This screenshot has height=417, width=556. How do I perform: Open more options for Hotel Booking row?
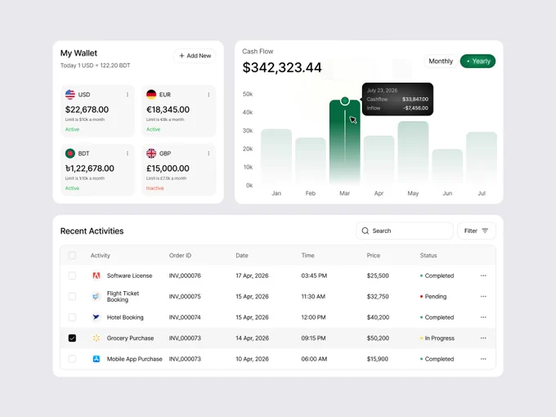tap(483, 317)
